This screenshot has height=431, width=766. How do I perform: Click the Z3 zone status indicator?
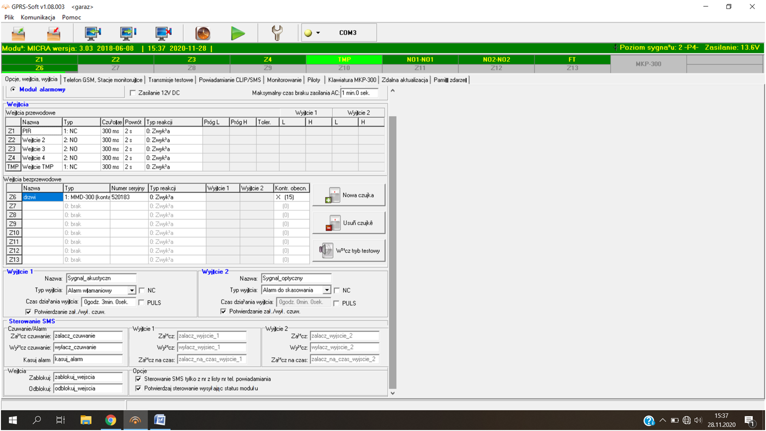click(191, 59)
